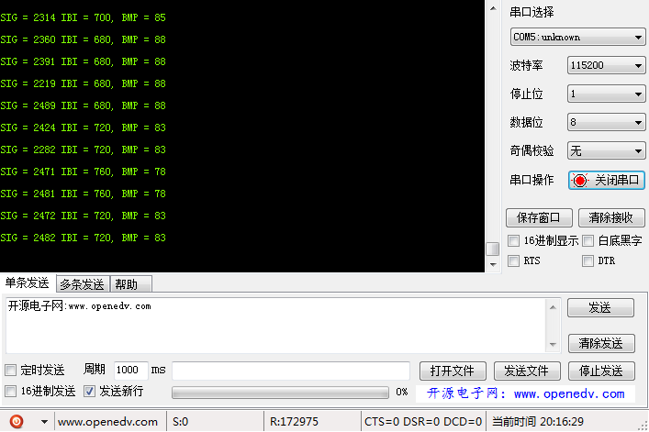Click www.openedv.com in the status bar
Viewport: 649px width, 432px height.
click(107, 422)
